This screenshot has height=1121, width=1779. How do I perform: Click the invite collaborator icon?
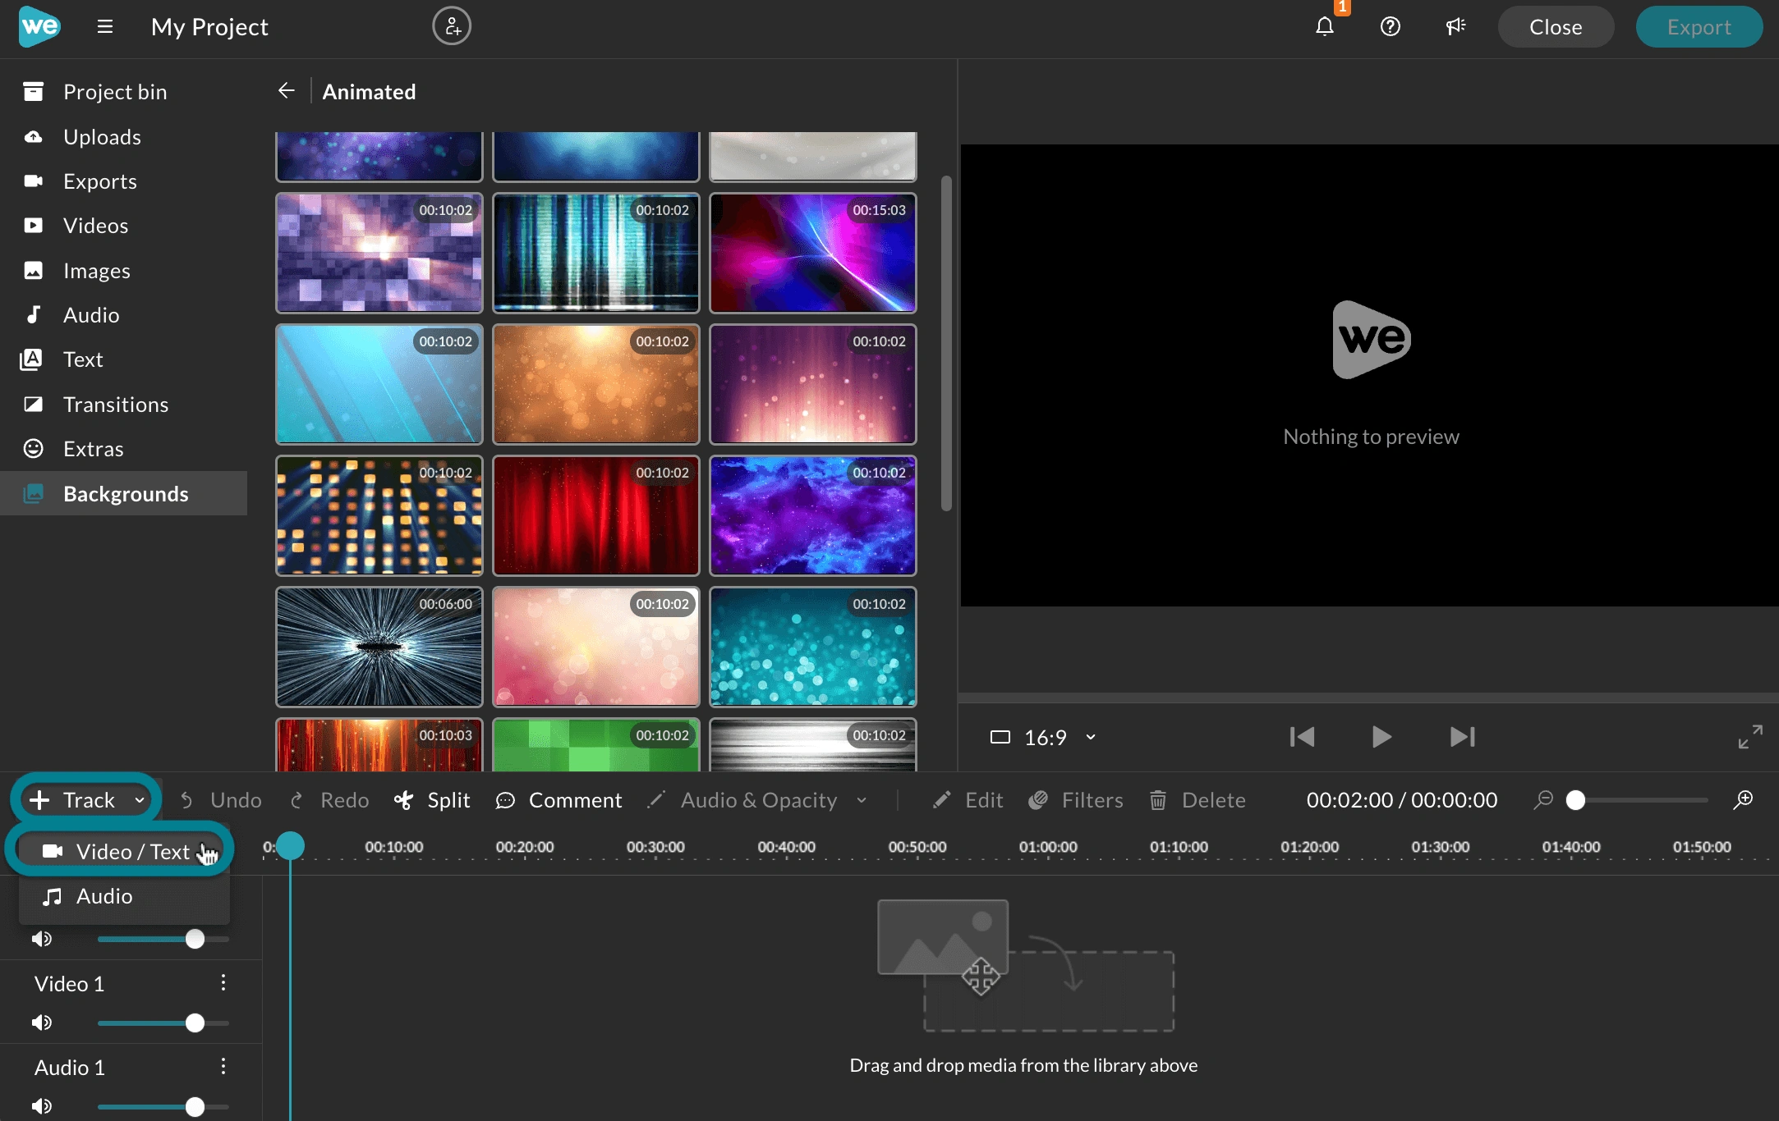pyautogui.click(x=452, y=26)
